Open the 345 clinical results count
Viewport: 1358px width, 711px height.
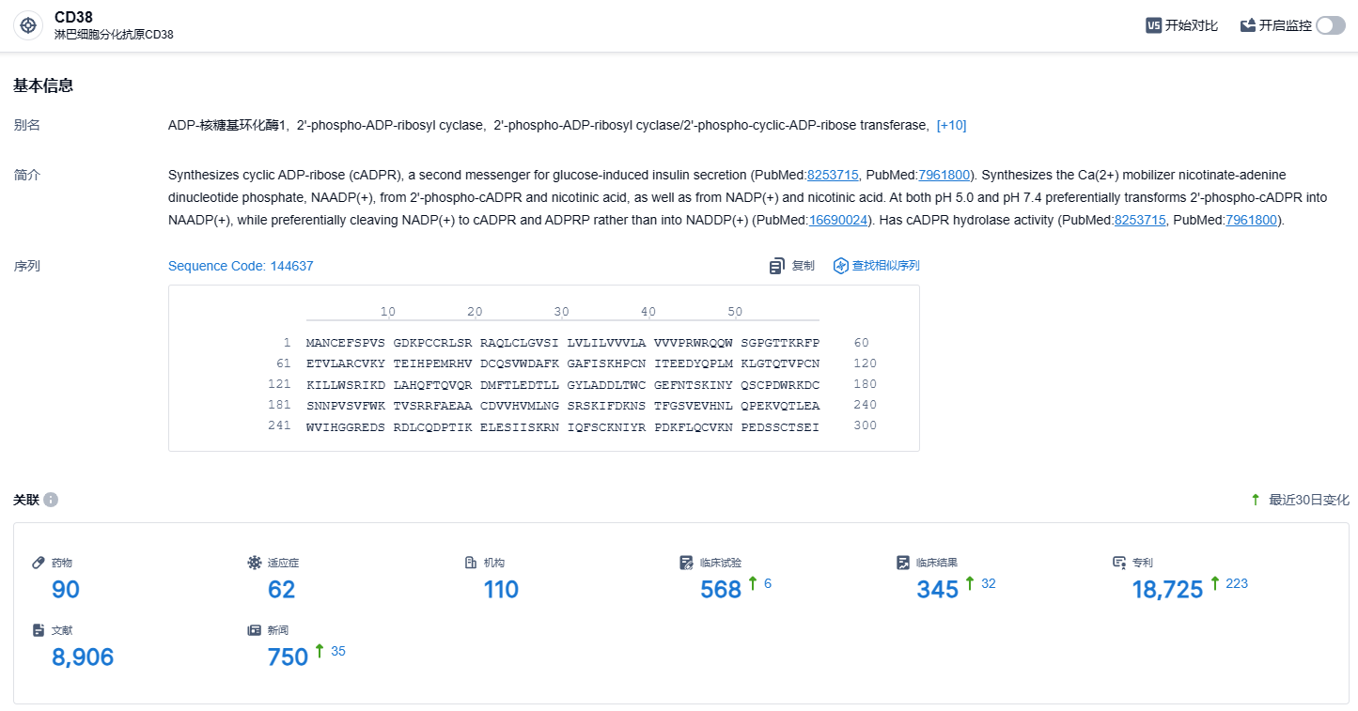[937, 590]
